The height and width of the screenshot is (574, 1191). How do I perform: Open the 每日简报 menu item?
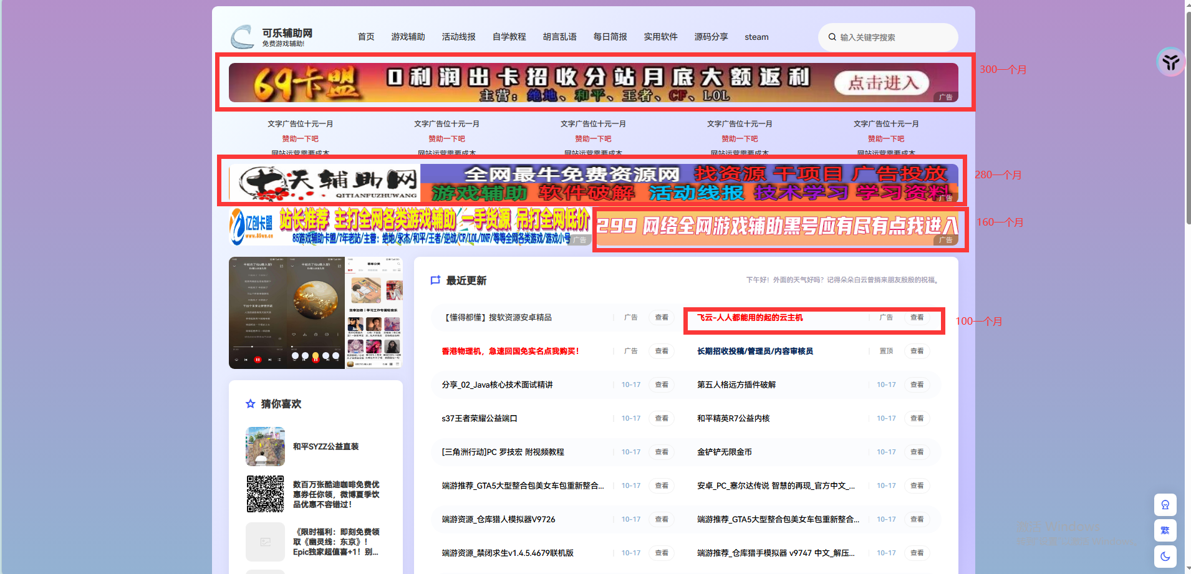tap(610, 37)
